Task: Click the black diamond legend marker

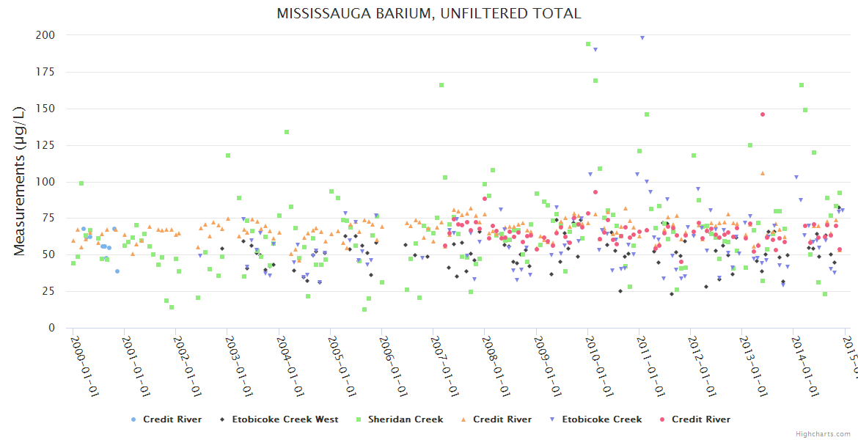Action: click(x=222, y=419)
